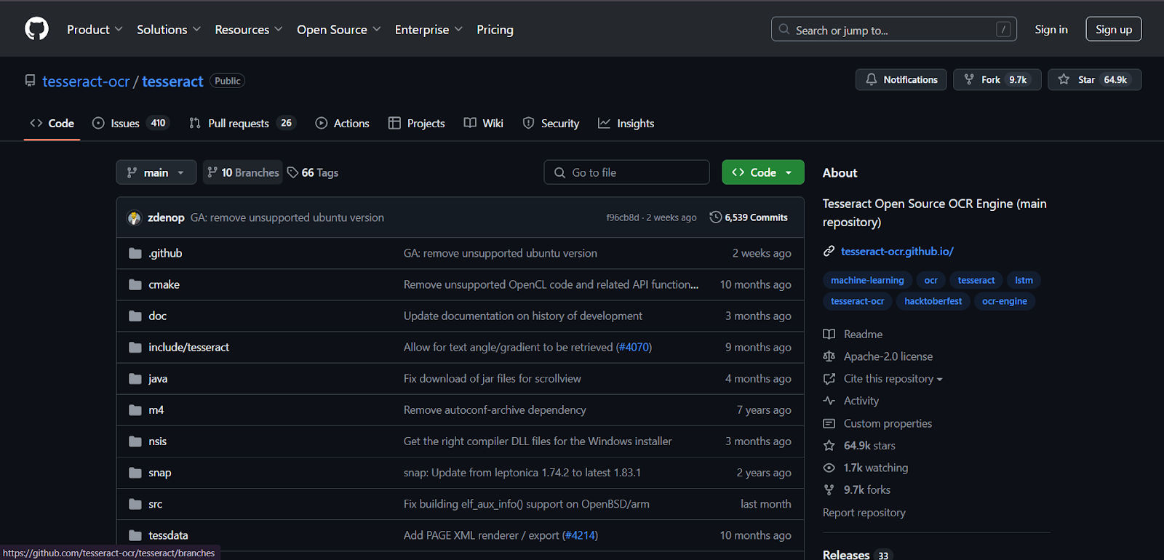
Task: Click the cmake folder icon
Action: coord(135,284)
